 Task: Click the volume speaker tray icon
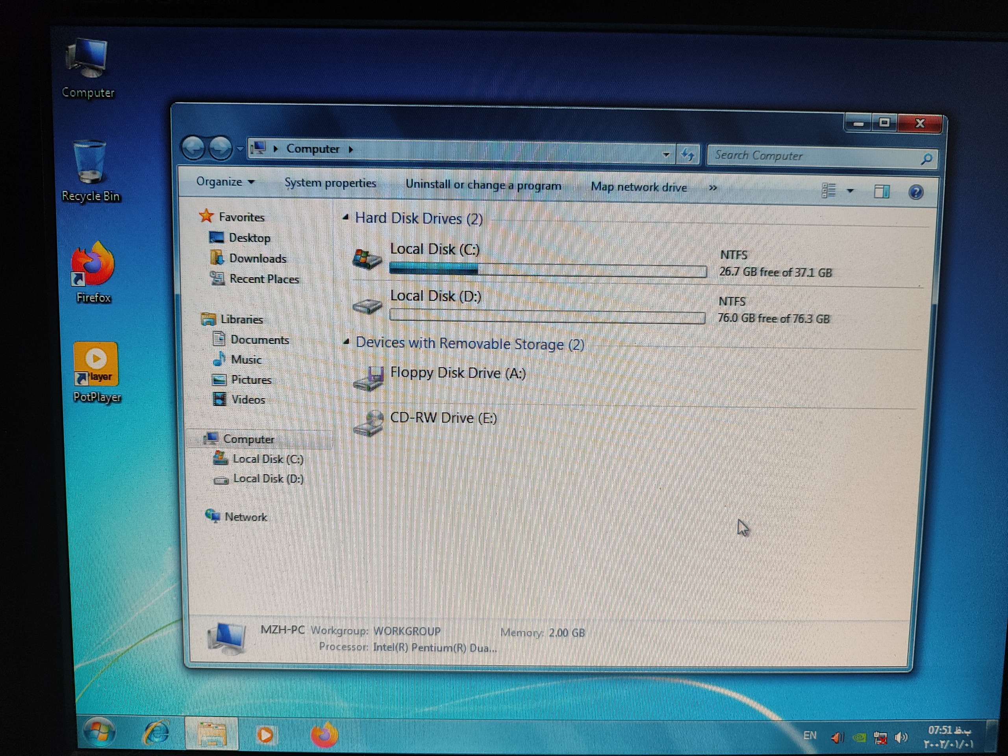click(901, 737)
